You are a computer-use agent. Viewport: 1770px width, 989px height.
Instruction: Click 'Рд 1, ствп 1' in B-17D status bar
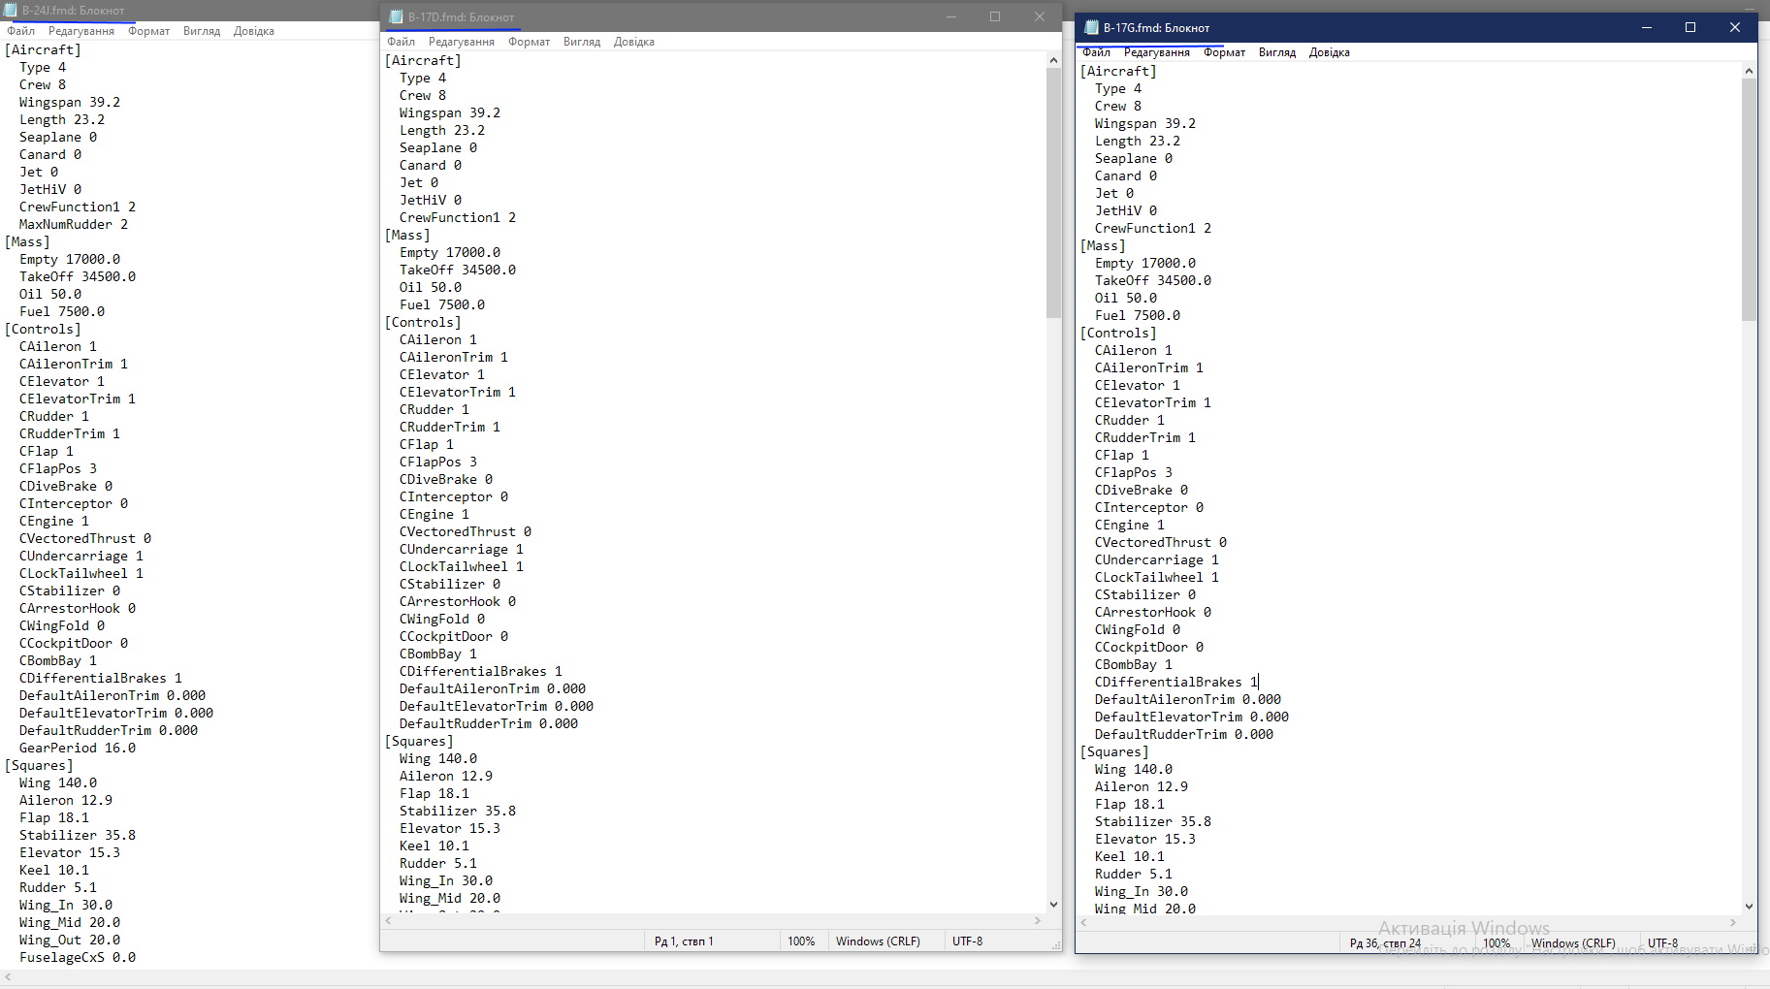click(x=684, y=941)
